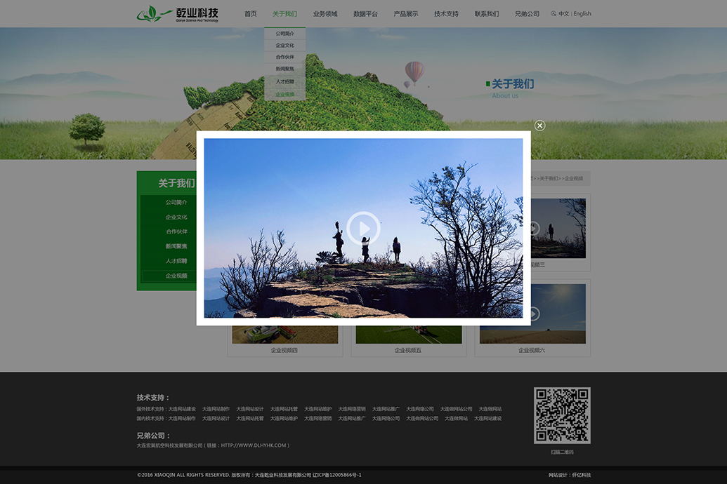Select 新闻聚焦 in the left sidebar
Screen dimensions: 727x484
(x=176, y=246)
